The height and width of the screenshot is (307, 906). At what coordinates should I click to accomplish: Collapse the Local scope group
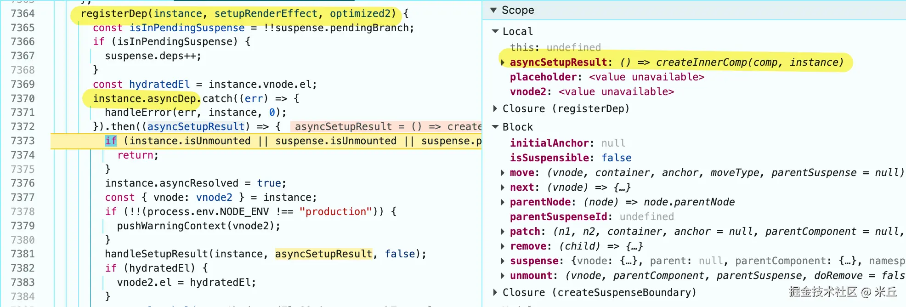tap(495, 31)
